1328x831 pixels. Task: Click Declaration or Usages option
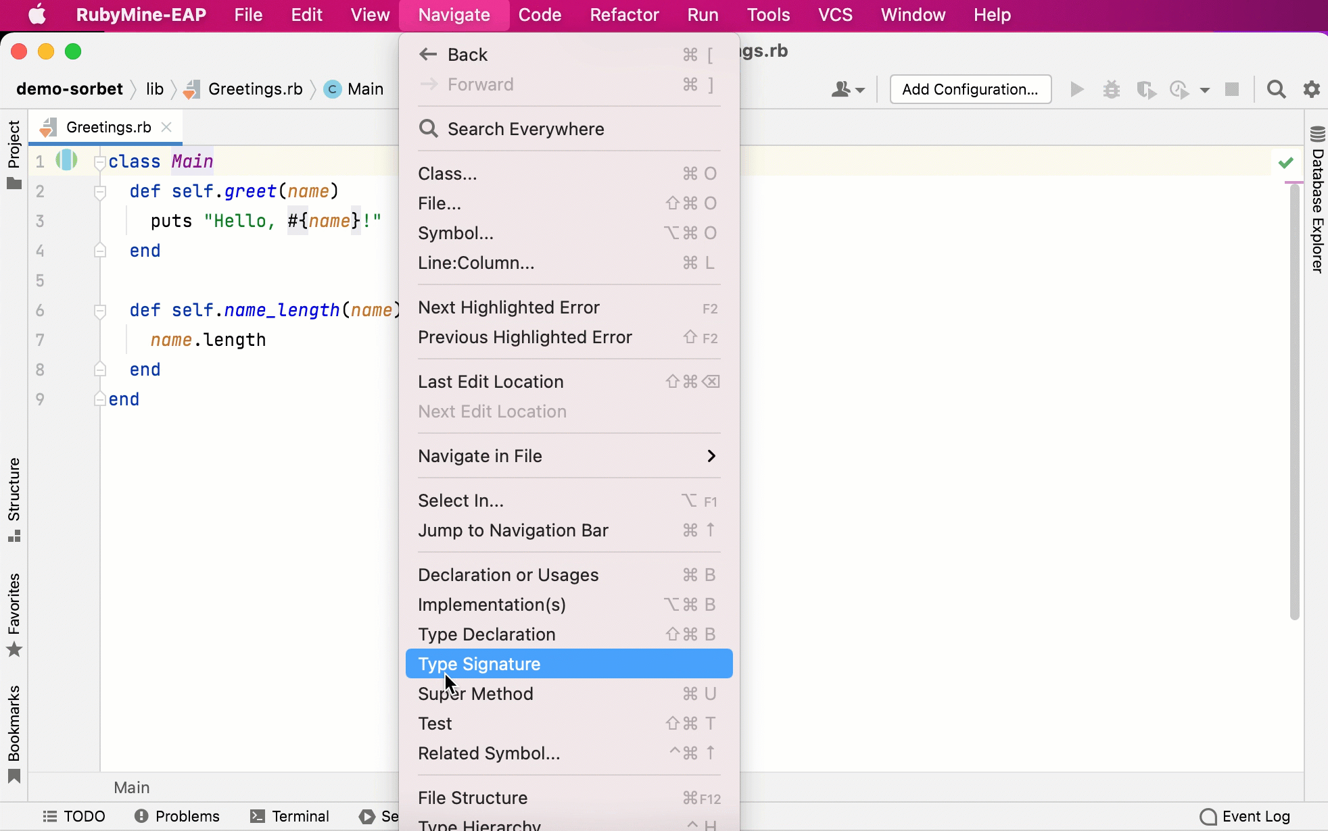click(x=508, y=574)
